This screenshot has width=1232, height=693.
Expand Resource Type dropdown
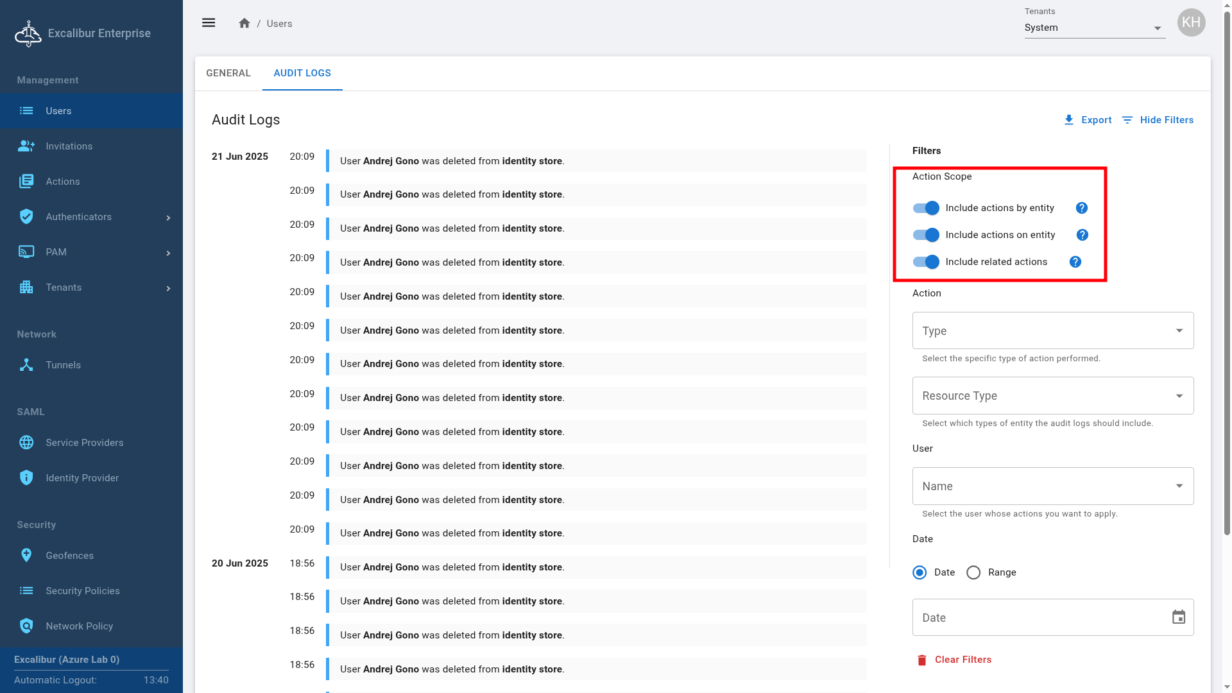tap(1052, 396)
